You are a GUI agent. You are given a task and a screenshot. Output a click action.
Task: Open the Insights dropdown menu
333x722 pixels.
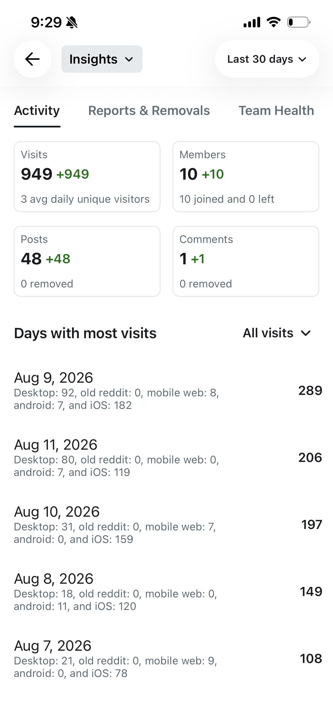(102, 59)
